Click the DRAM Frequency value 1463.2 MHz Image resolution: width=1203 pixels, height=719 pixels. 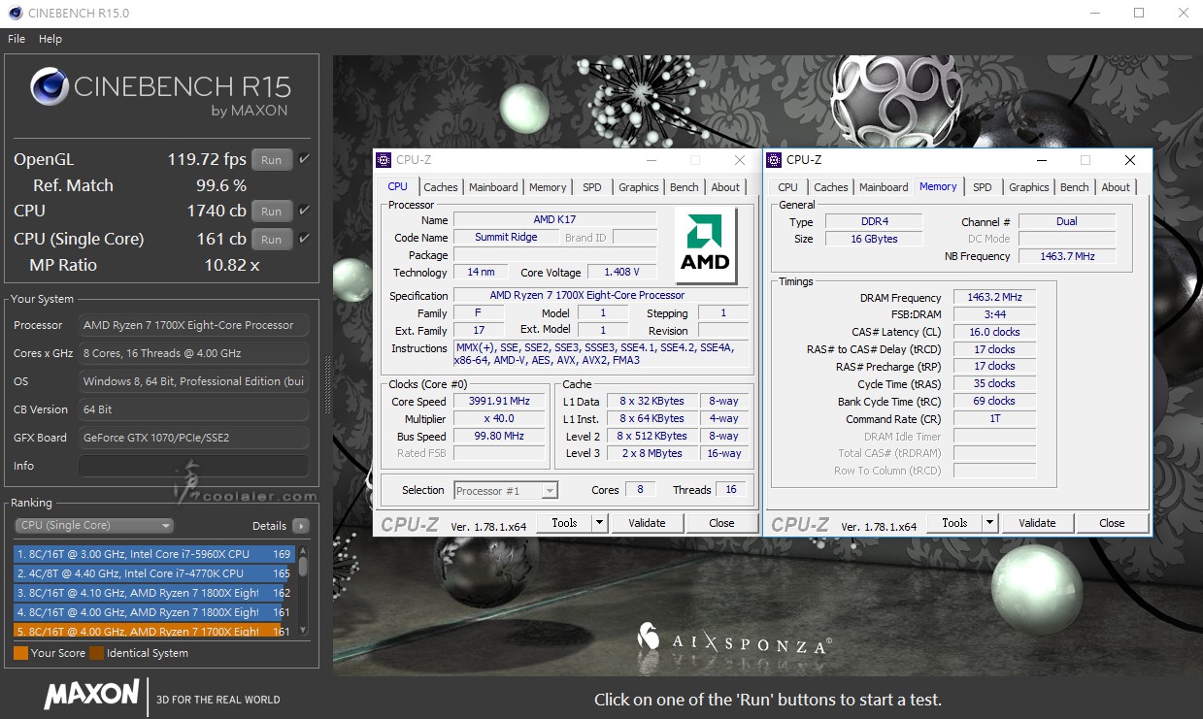point(994,298)
